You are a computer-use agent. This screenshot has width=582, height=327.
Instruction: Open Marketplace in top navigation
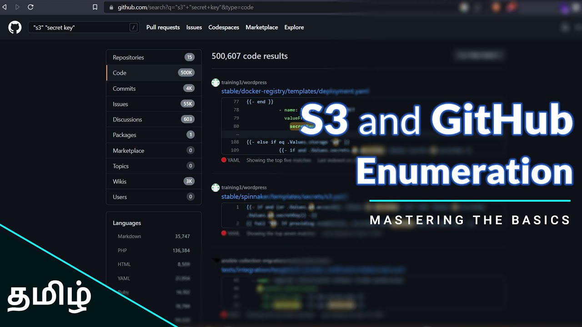click(262, 27)
